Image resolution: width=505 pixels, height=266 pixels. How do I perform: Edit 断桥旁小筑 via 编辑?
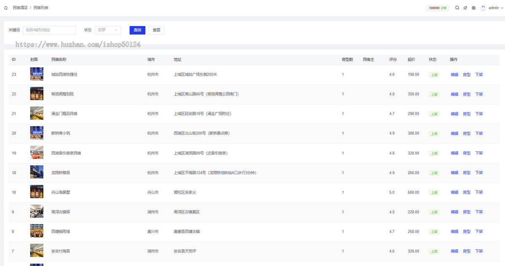[x=454, y=133]
